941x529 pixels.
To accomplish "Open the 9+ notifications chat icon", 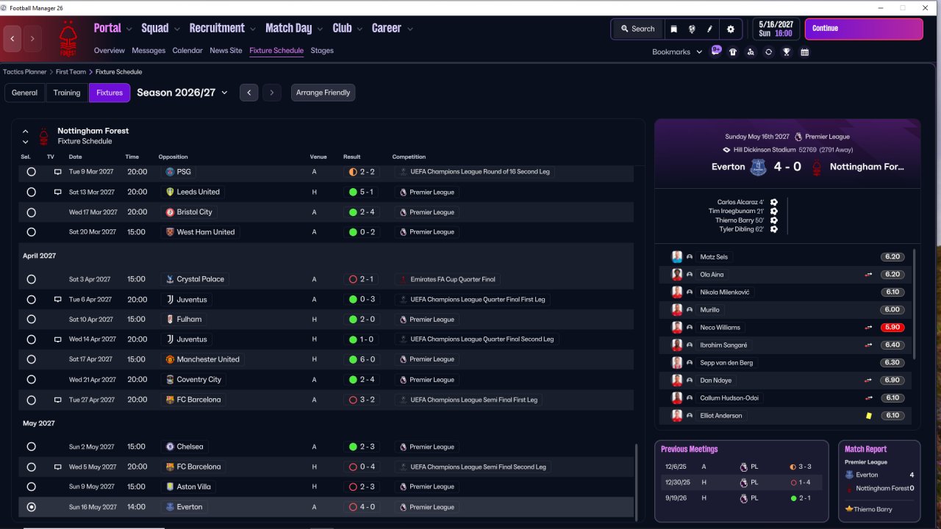I will tap(716, 51).
